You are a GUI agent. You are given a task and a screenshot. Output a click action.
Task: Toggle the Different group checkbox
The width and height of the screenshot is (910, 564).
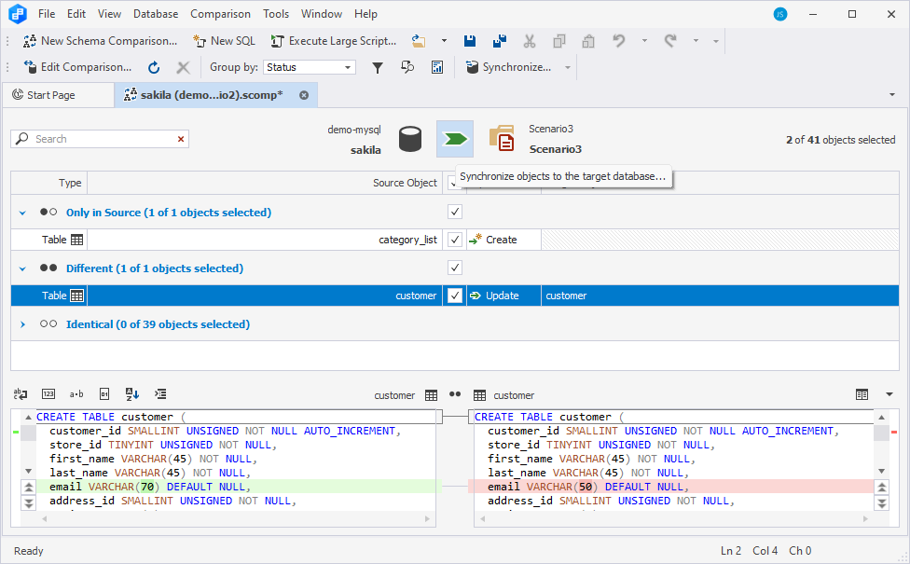tap(455, 268)
